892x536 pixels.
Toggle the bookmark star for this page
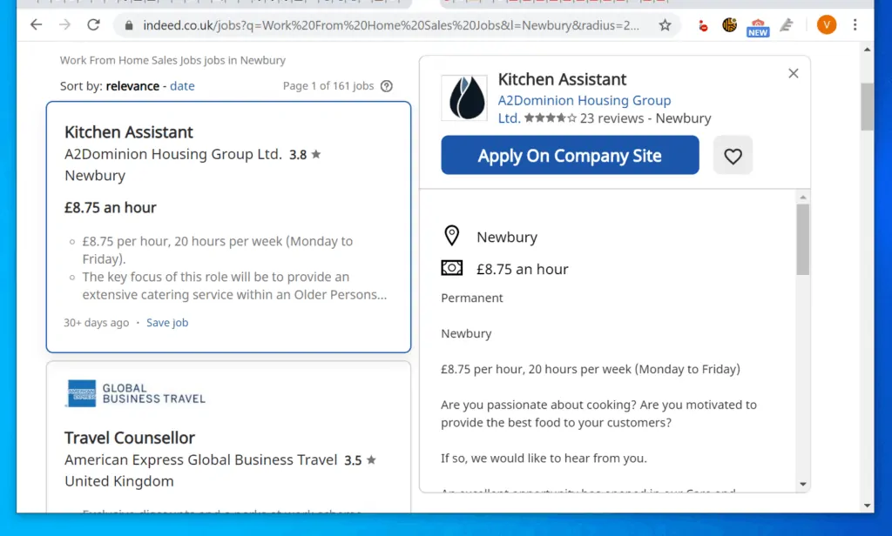pos(666,27)
